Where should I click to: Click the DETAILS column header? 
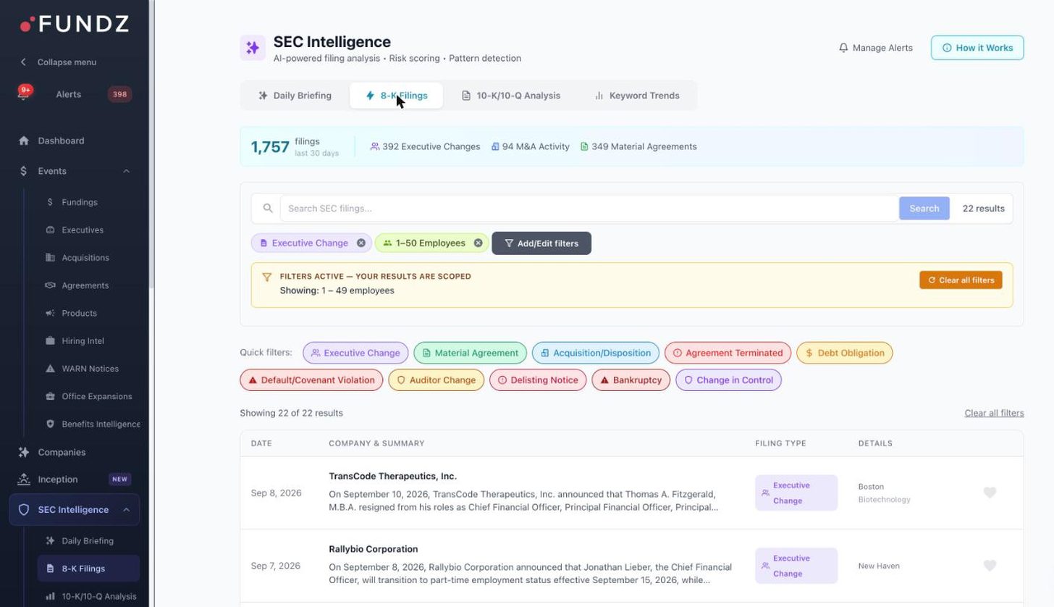(x=875, y=443)
